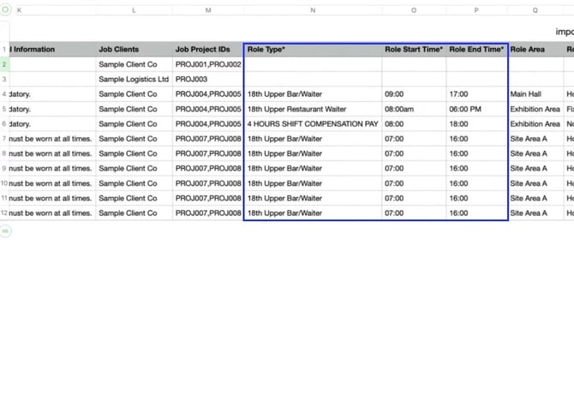This screenshot has width=574, height=395.
Task: Select column P header
Action: pos(476,10)
